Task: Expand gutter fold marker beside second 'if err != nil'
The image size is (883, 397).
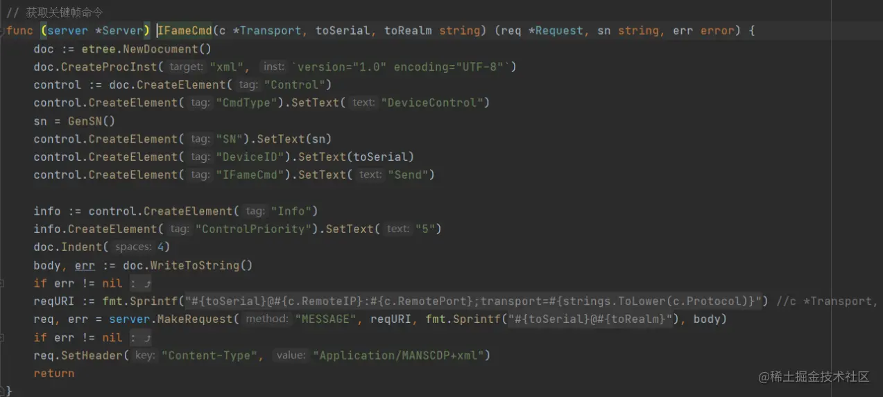Action: (2, 337)
